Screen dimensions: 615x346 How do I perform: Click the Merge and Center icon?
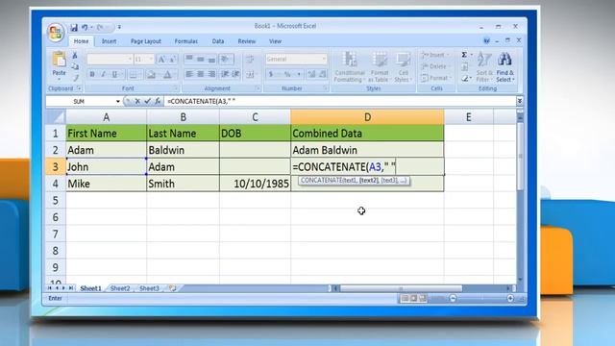click(x=250, y=74)
